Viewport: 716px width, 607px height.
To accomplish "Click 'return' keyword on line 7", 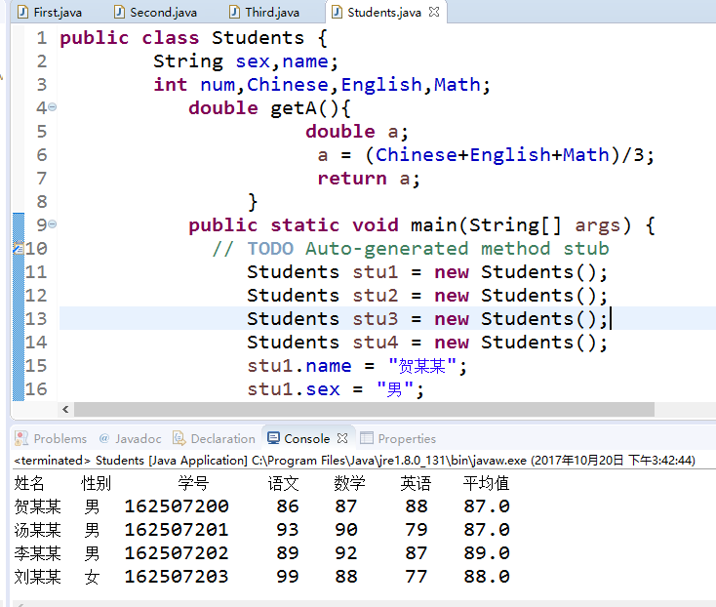I will click(x=352, y=179).
